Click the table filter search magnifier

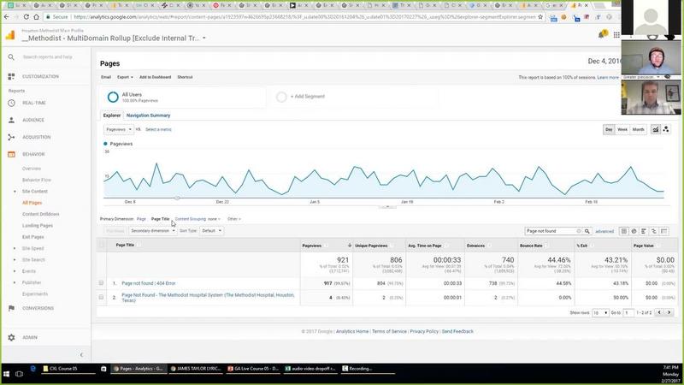click(x=587, y=231)
